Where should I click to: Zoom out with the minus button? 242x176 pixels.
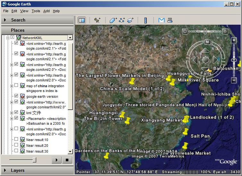(234, 80)
